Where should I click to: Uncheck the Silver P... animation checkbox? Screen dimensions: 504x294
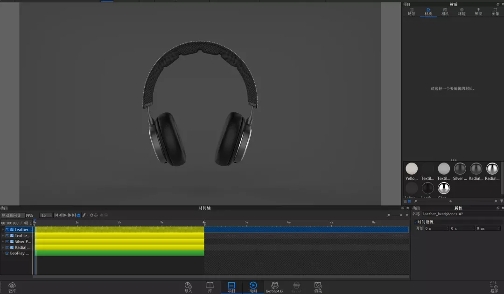click(7, 242)
